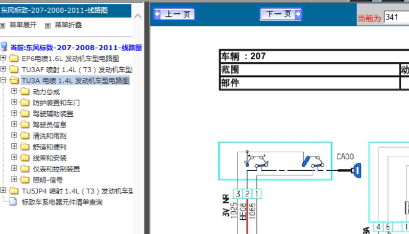This screenshot has height=234, width=409.
Task: Select the 防护装置和车门 tree item
Action: click(56, 103)
